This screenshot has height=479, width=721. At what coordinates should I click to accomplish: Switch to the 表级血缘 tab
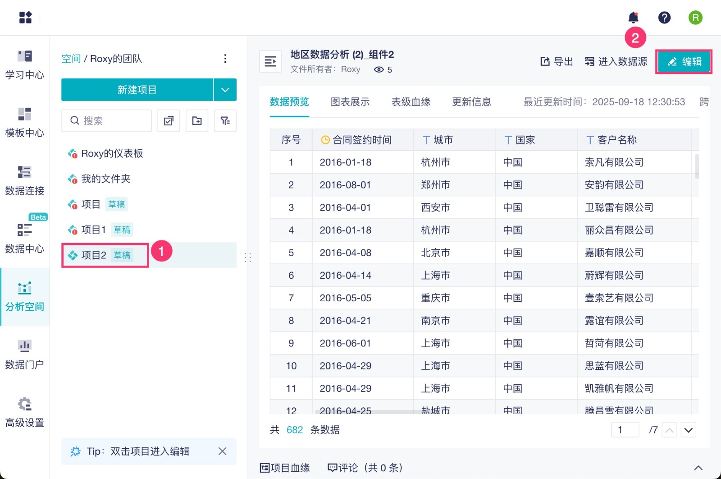411,102
